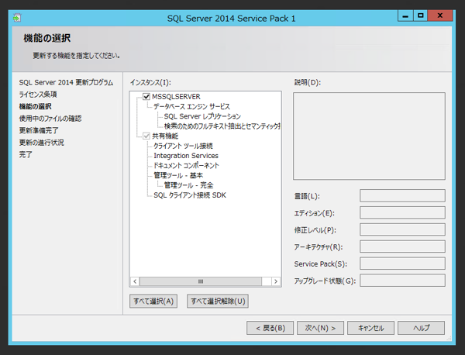Image resolution: width=465 pixels, height=355 pixels.
Task: Select 管理ツール - 基本 tree item
Action: (178, 175)
